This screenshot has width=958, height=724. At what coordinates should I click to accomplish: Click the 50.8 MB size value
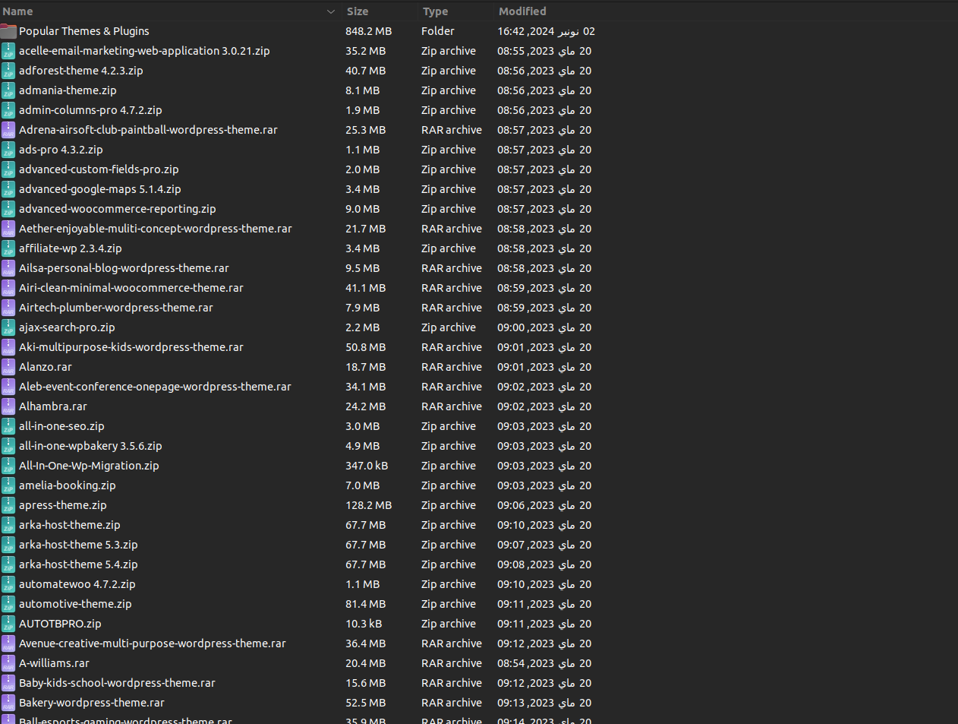(366, 347)
